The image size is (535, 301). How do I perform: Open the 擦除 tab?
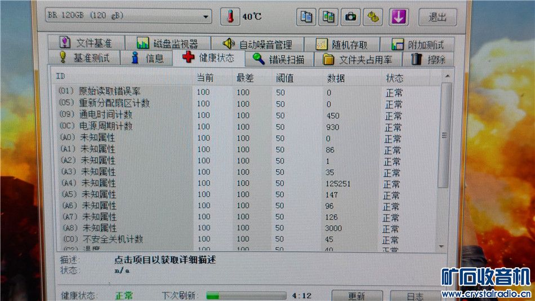point(428,60)
